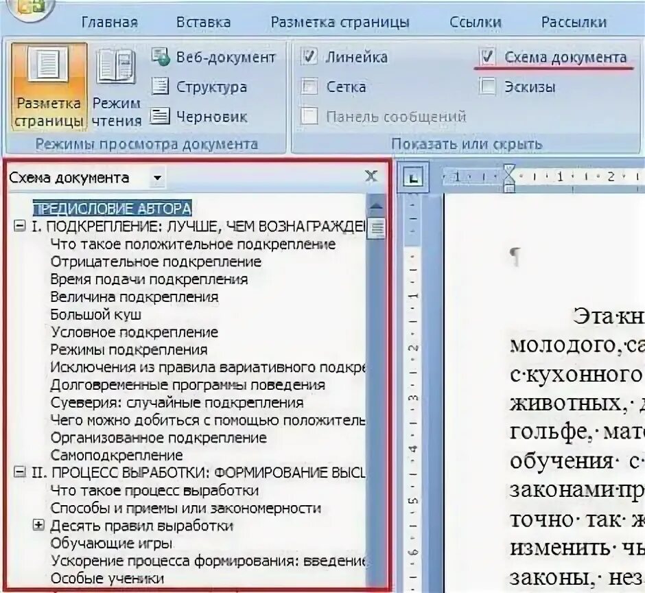The height and width of the screenshot is (593, 645).
Task: Go to ПРЕДИСЛОВИЕ АВТОРА heading
Action: pyautogui.click(x=113, y=209)
